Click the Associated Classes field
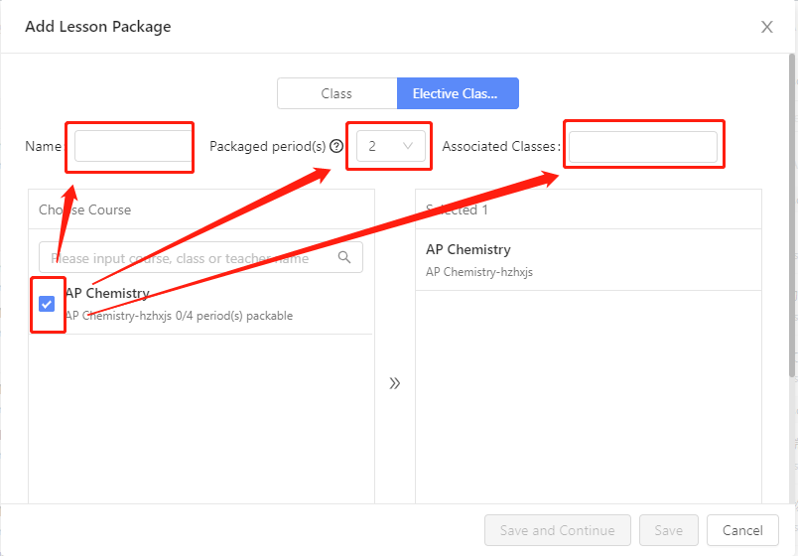Screen dimensions: 798x556 tap(642, 146)
